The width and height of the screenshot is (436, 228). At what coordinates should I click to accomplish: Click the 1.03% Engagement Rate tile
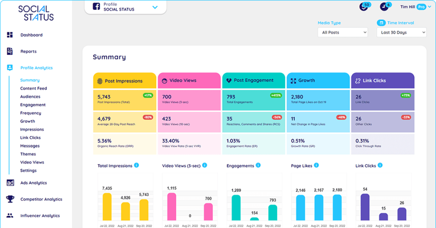click(x=254, y=144)
